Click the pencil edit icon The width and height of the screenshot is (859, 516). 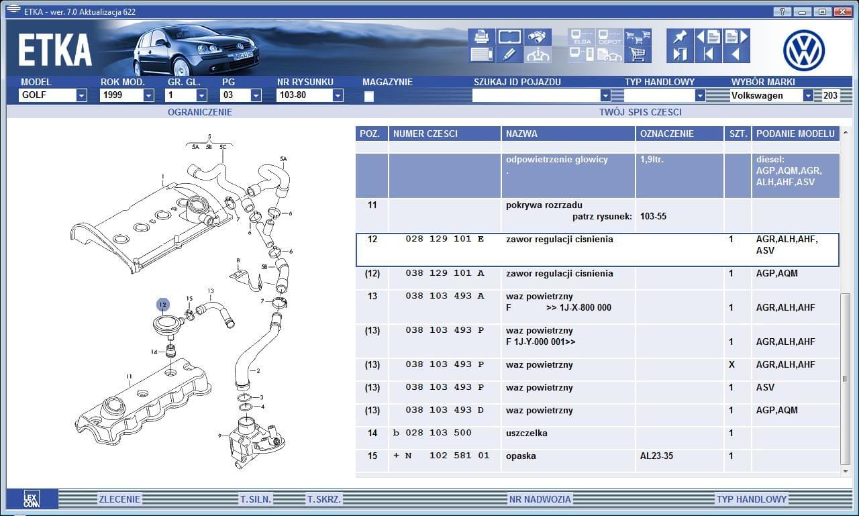pos(509,54)
